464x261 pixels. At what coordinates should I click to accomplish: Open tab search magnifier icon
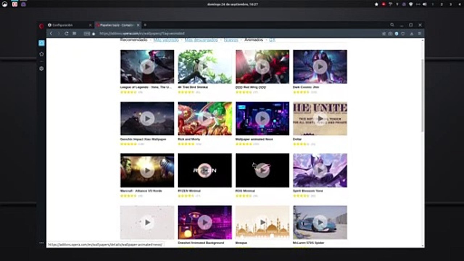click(x=392, y=25)
